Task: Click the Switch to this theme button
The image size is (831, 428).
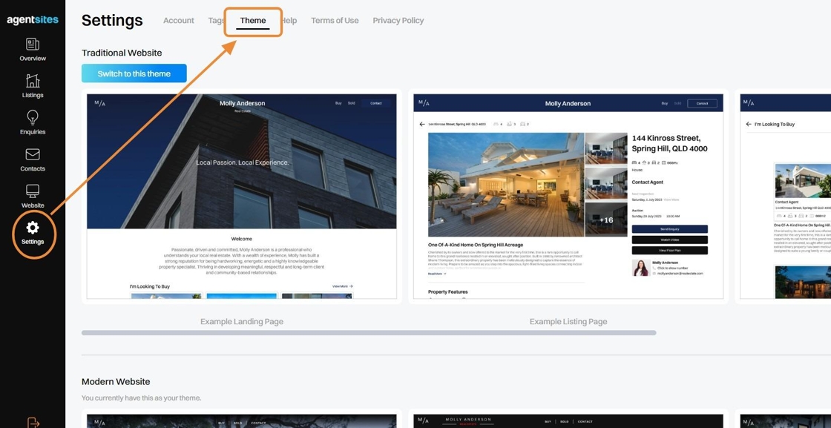Action: pos(134,73)
